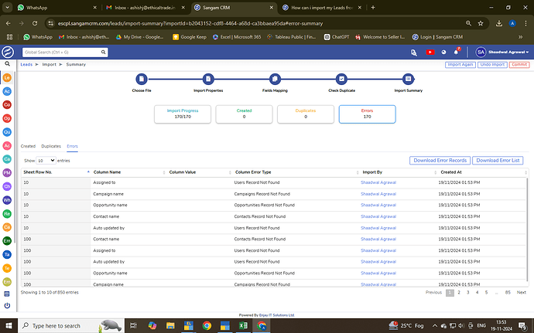Click the ChatGPT bookmark

(x=337, y=37)
